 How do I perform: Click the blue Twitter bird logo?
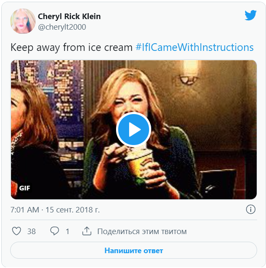coord(250,16)
